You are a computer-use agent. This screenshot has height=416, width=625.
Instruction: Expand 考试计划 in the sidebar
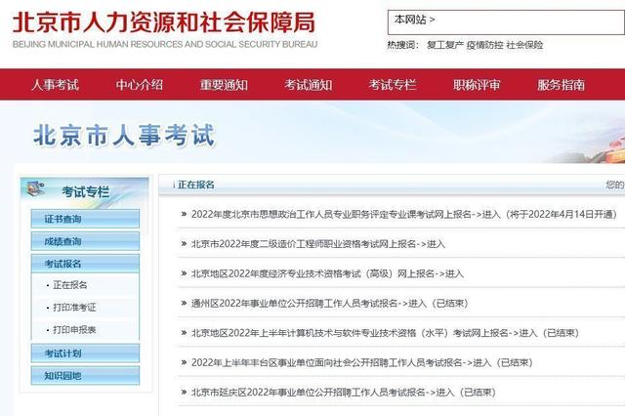click(x=85, y=354)
